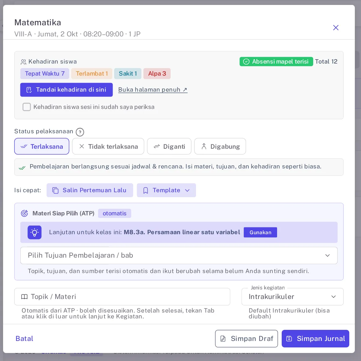
Task: Click the book icon in the Topik / Materi field
Action: click(24, 297)
